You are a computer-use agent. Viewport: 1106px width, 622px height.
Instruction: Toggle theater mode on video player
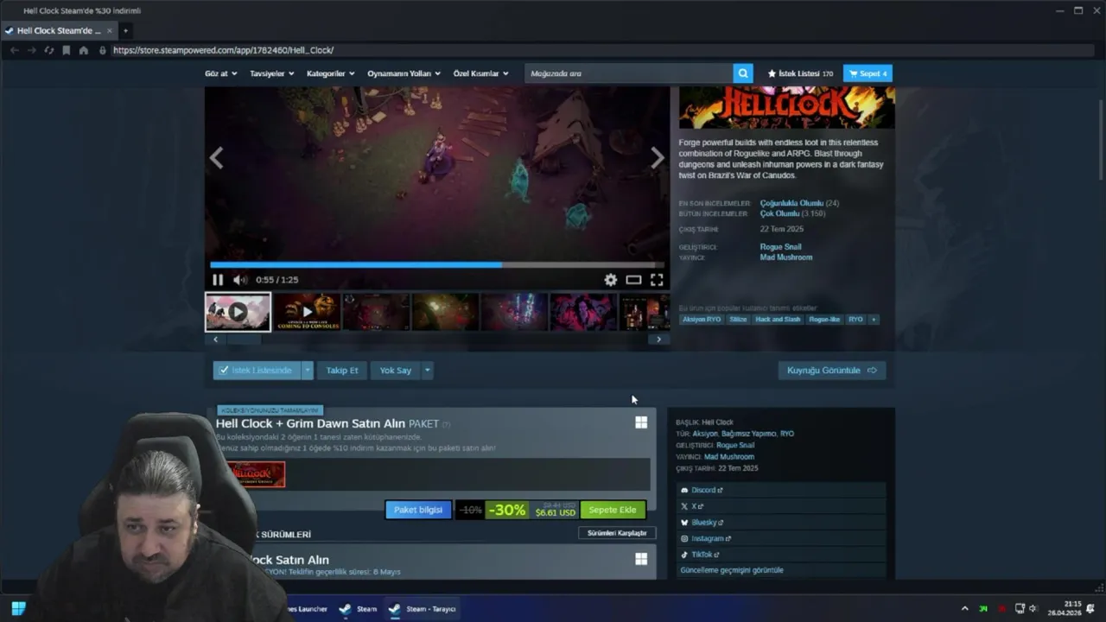633,280
